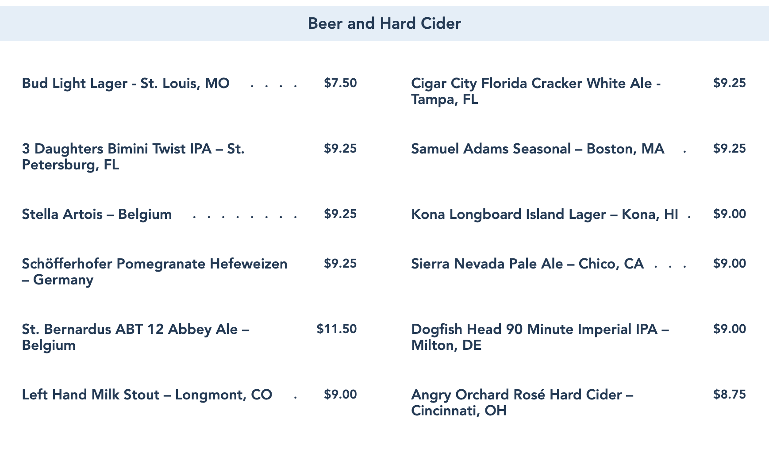Viewport: 769px width, 468px height.
Task: Select Schöfferhofer Pomegranate Hefeweizen item
Action: tap(154, 272)
